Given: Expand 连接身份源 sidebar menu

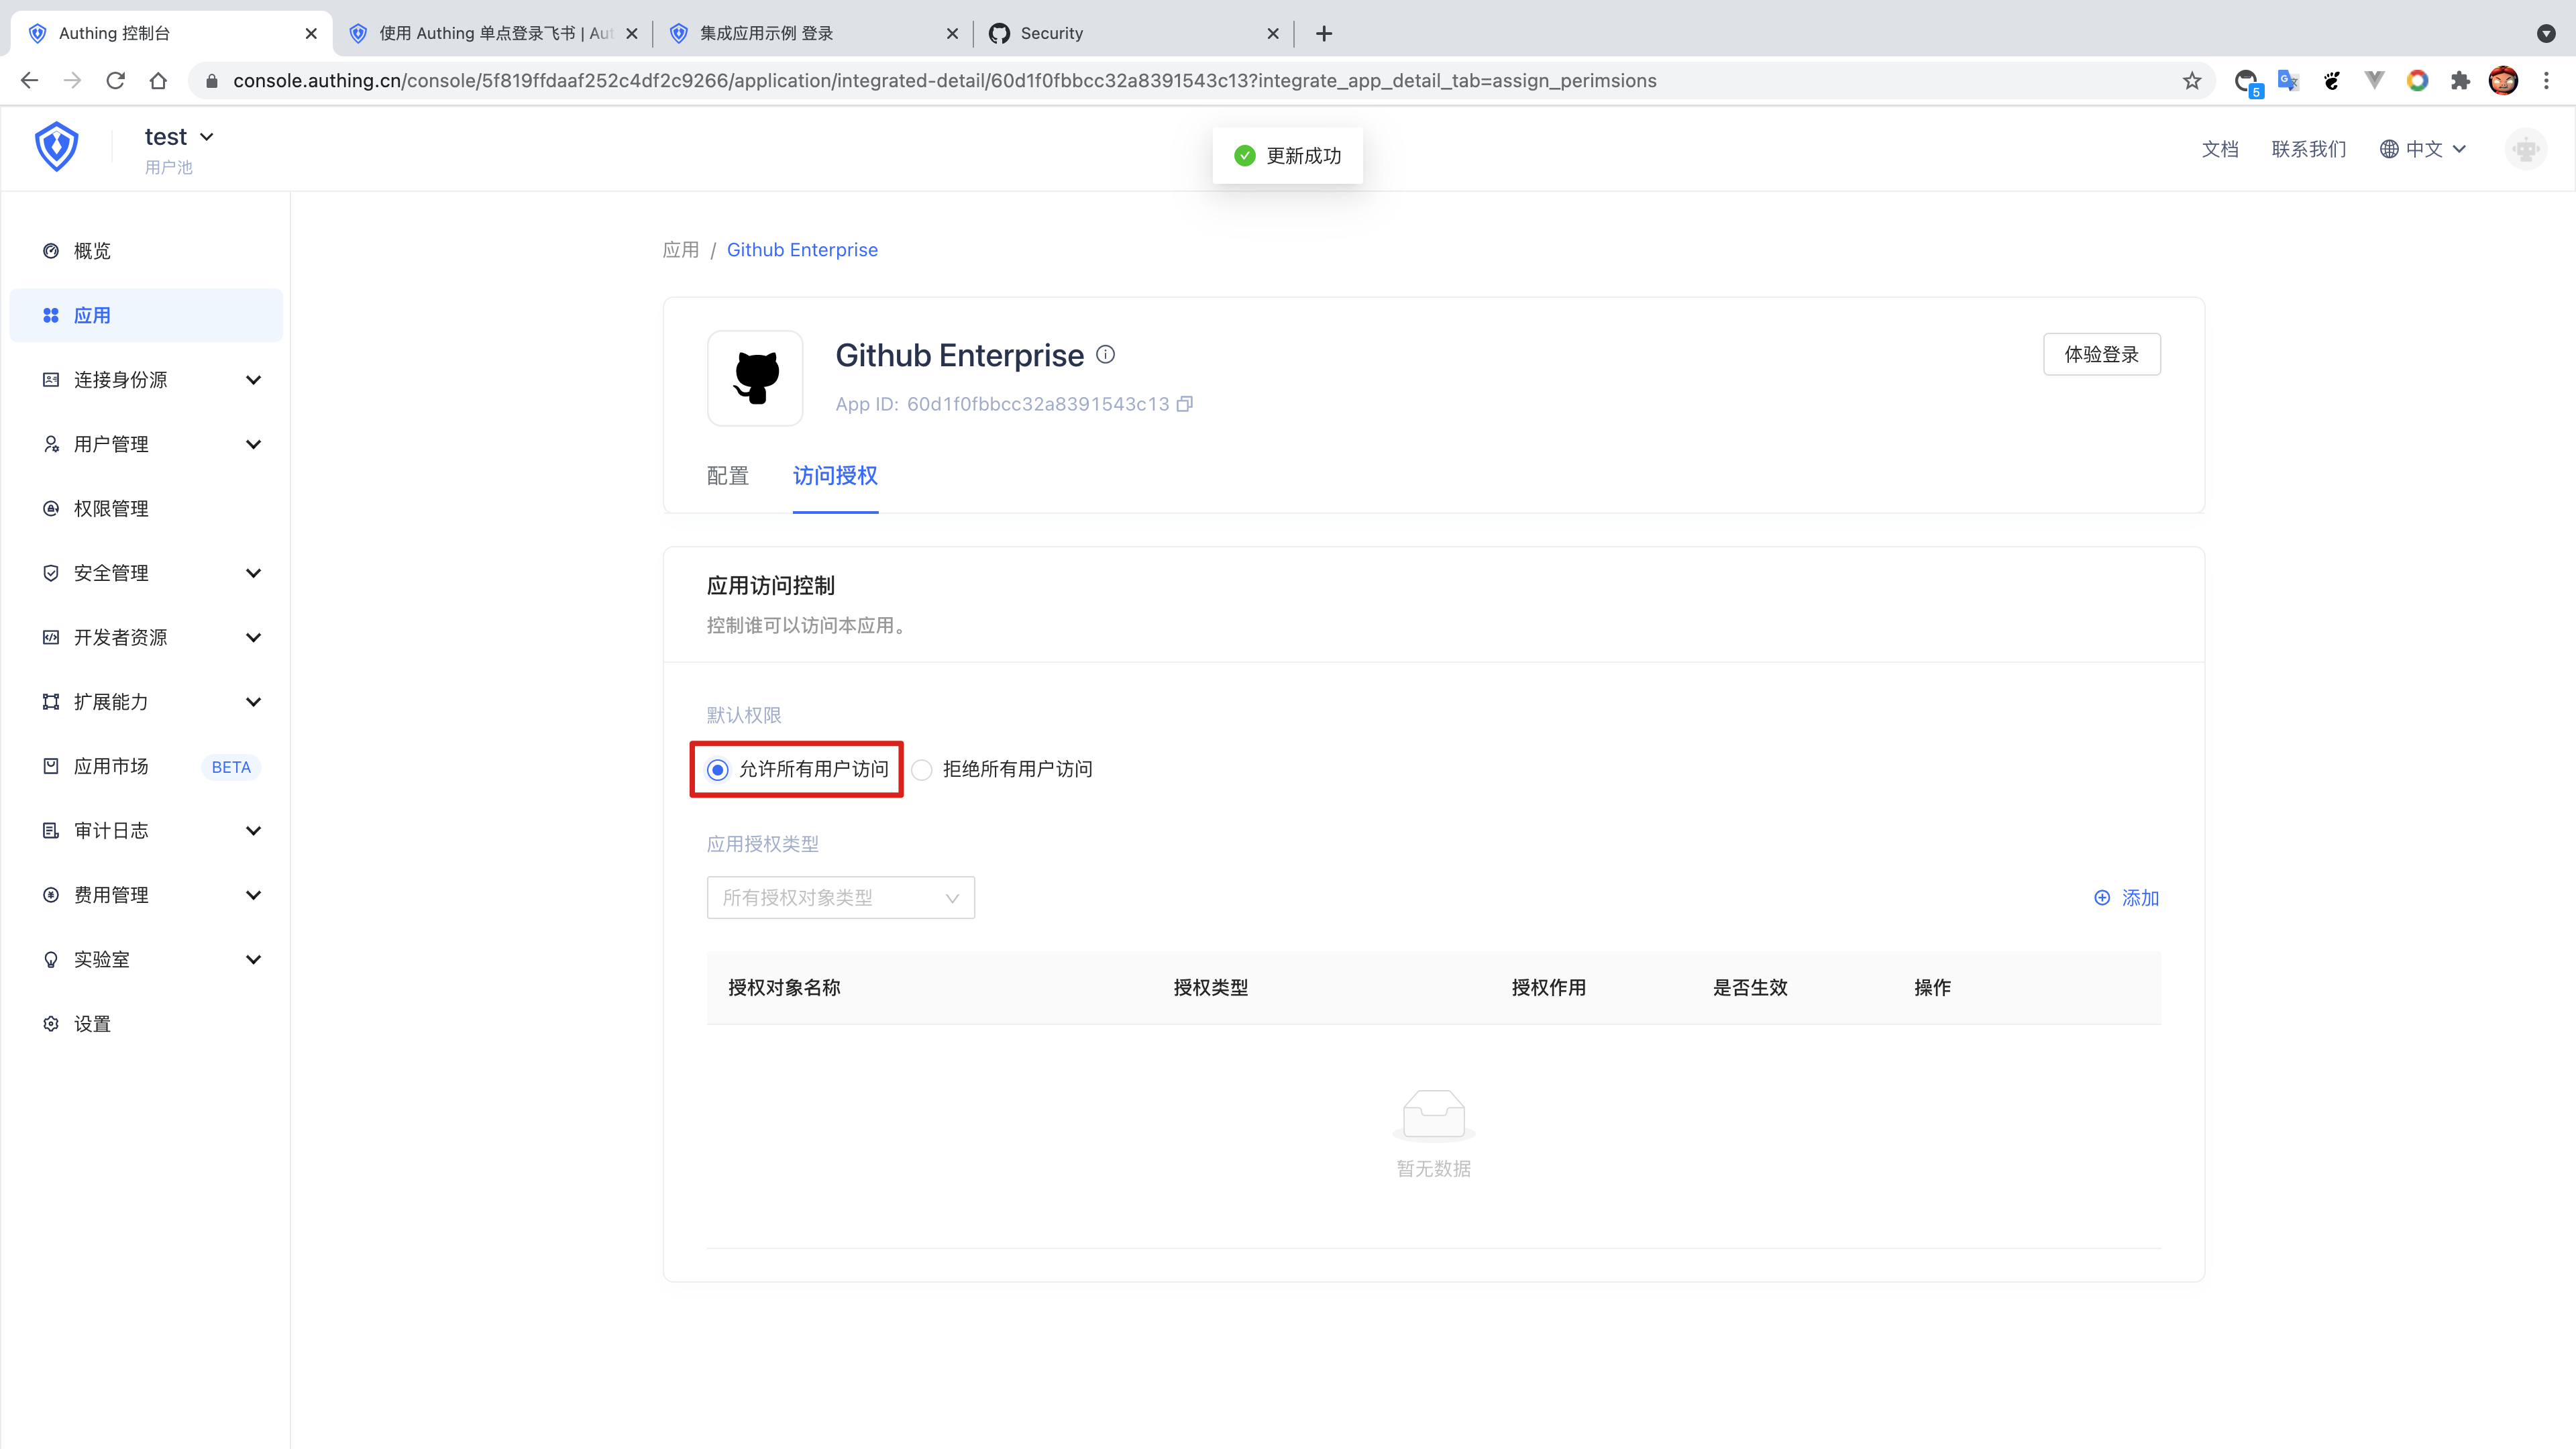Looking at the screenshot, I should point(146,380).
